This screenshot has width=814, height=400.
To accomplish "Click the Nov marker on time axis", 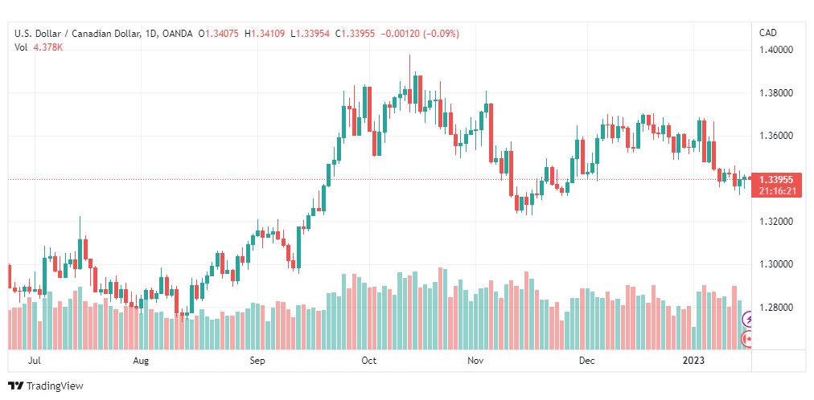I will coord(475,360).
